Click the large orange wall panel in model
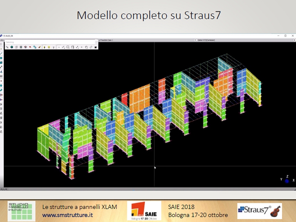296x222 pixels. pyautogui.click(x=139, y=97)
